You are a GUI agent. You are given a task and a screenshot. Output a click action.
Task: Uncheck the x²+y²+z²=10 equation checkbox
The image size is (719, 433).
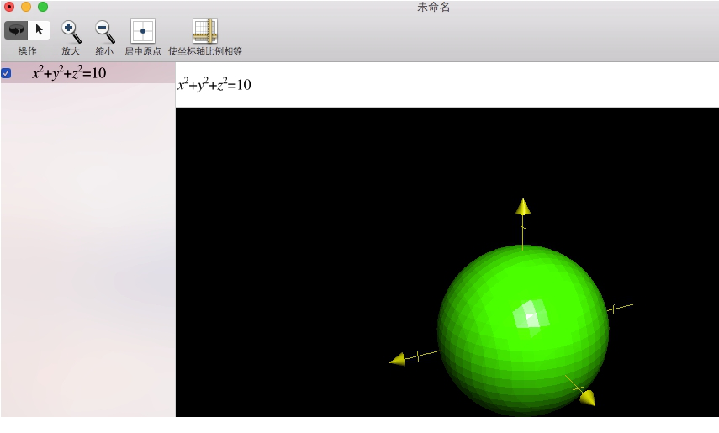[7, 73]
